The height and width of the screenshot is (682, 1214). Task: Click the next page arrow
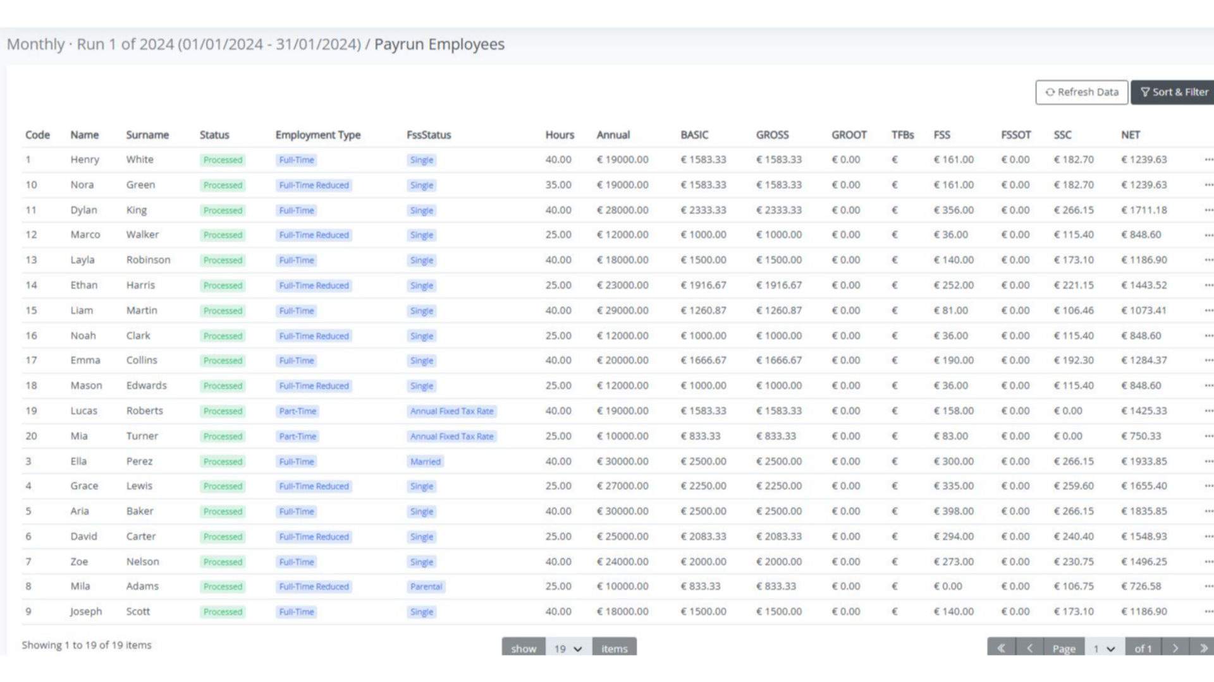pos(1175,648)
